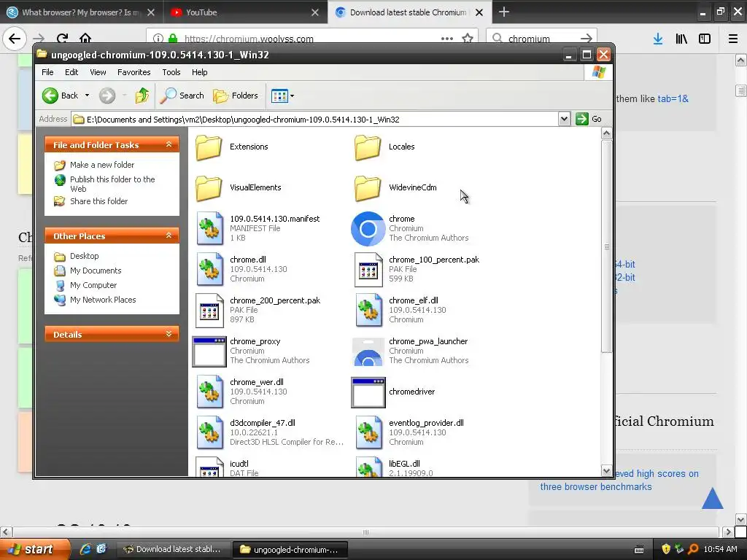Click the Firefox home icon

tap(85, 39)
